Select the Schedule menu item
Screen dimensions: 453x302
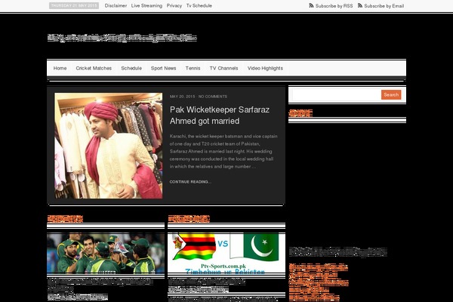(131, 68)
